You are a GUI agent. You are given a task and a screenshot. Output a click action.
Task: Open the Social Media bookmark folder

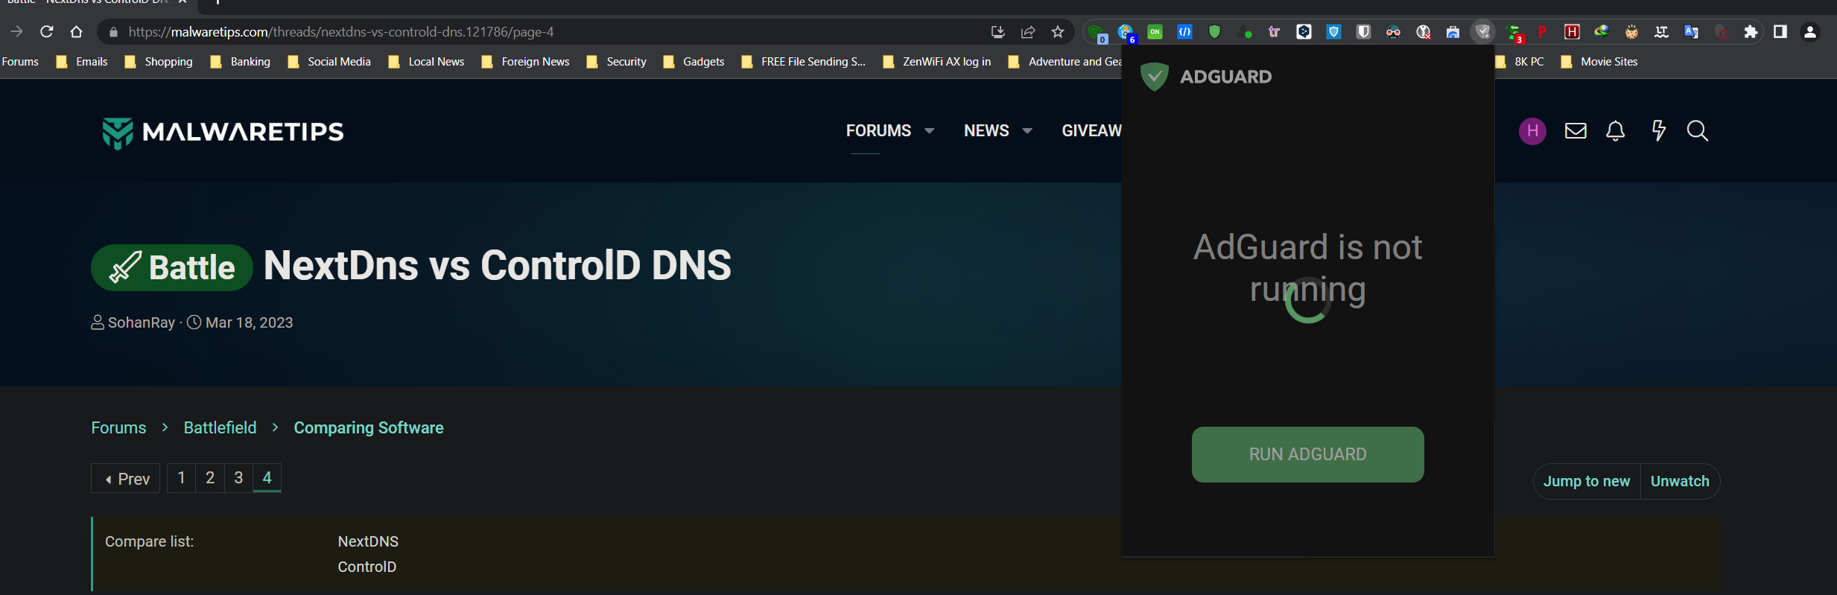329,62
